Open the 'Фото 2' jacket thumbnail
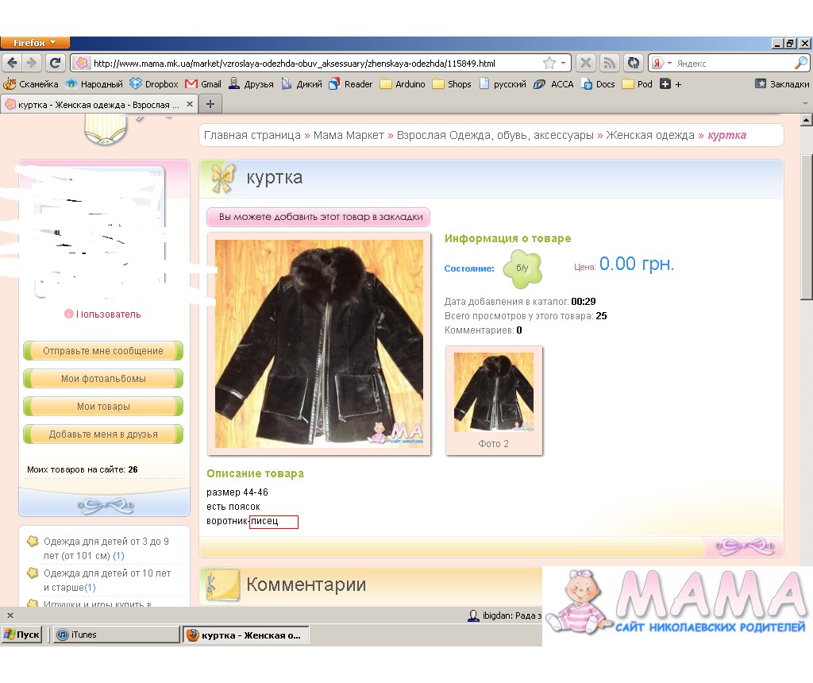Viewport: 813px width, 683px height. [x=494, y=393]
